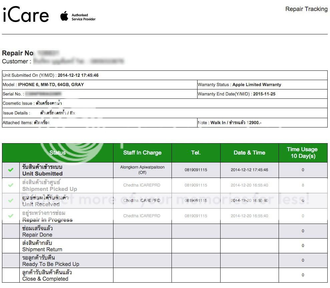Click the checkmark beside Repair In Progress
330x288 pixels.
click(11, 216)
